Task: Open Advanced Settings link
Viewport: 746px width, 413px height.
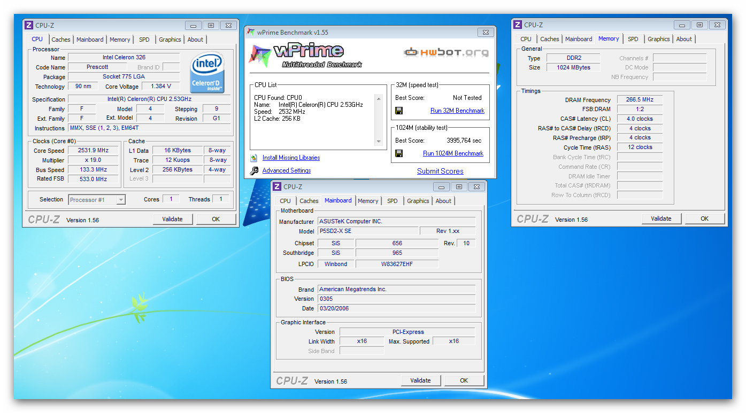Action: 287,170
